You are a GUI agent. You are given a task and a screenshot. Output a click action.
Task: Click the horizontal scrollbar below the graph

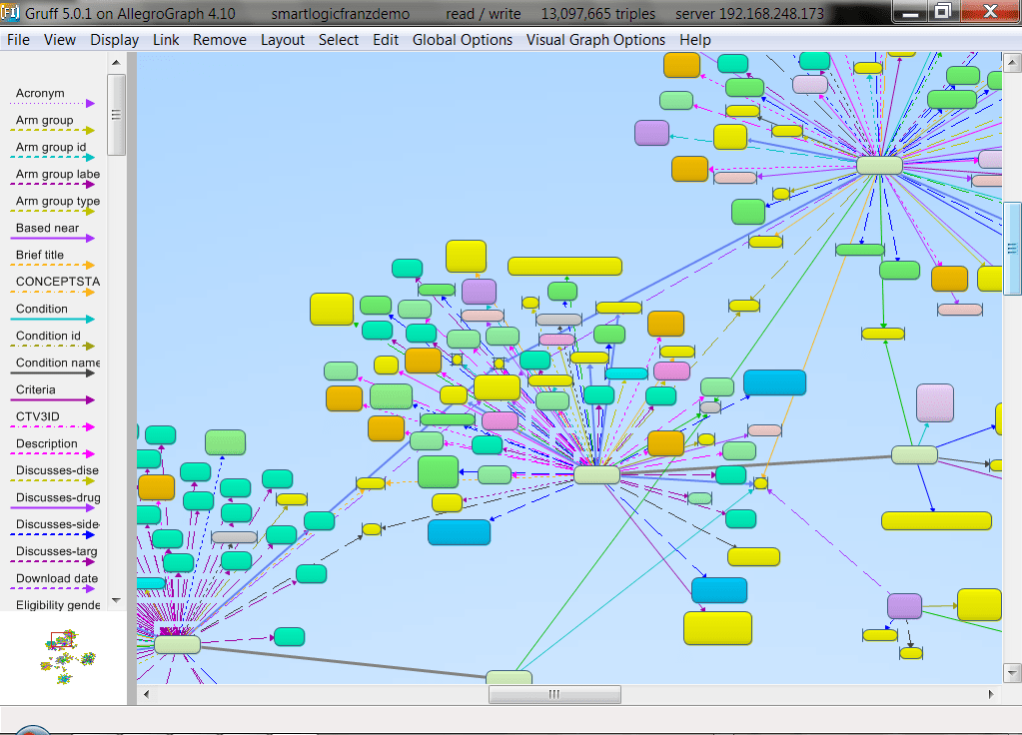(x=554, y=694)
